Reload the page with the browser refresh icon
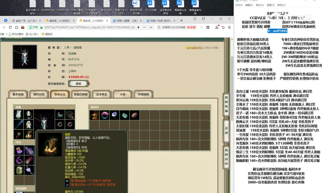This screenshot has height=193, width=322. pos(10,27)
